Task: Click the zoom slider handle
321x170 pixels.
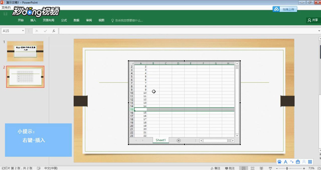Action: tap(287, 168)
